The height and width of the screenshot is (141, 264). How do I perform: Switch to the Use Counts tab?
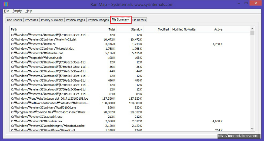point(15,20)
